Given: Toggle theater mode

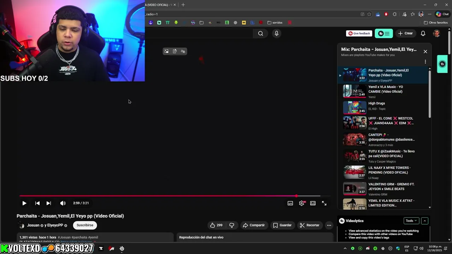Looking at the screenshot, I should pos(313,203).
